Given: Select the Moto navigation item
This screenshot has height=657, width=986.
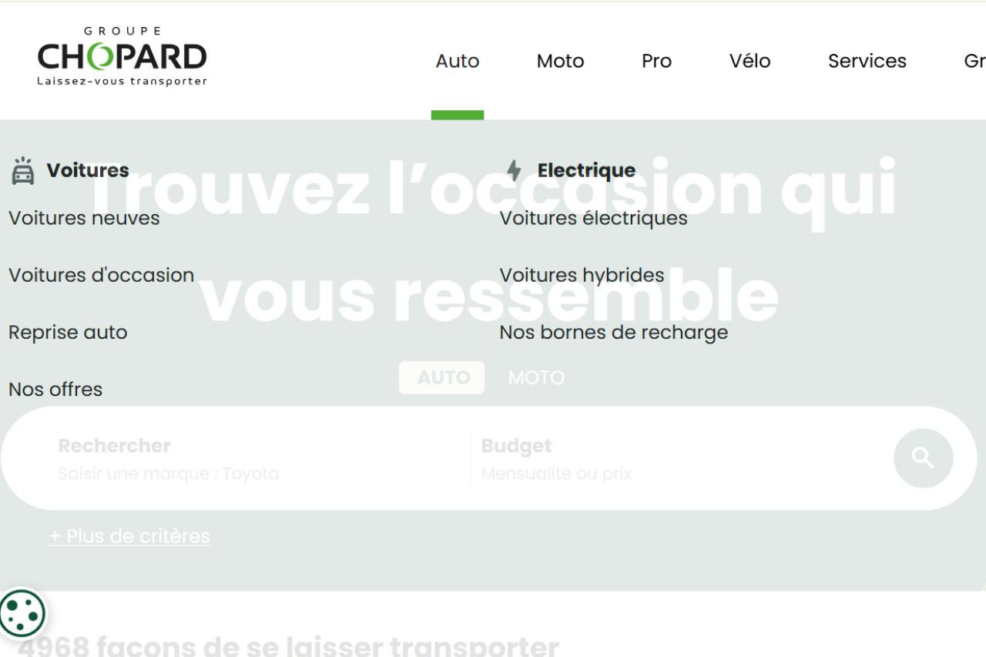Looking at the screenshot, I should coord(560,61).
